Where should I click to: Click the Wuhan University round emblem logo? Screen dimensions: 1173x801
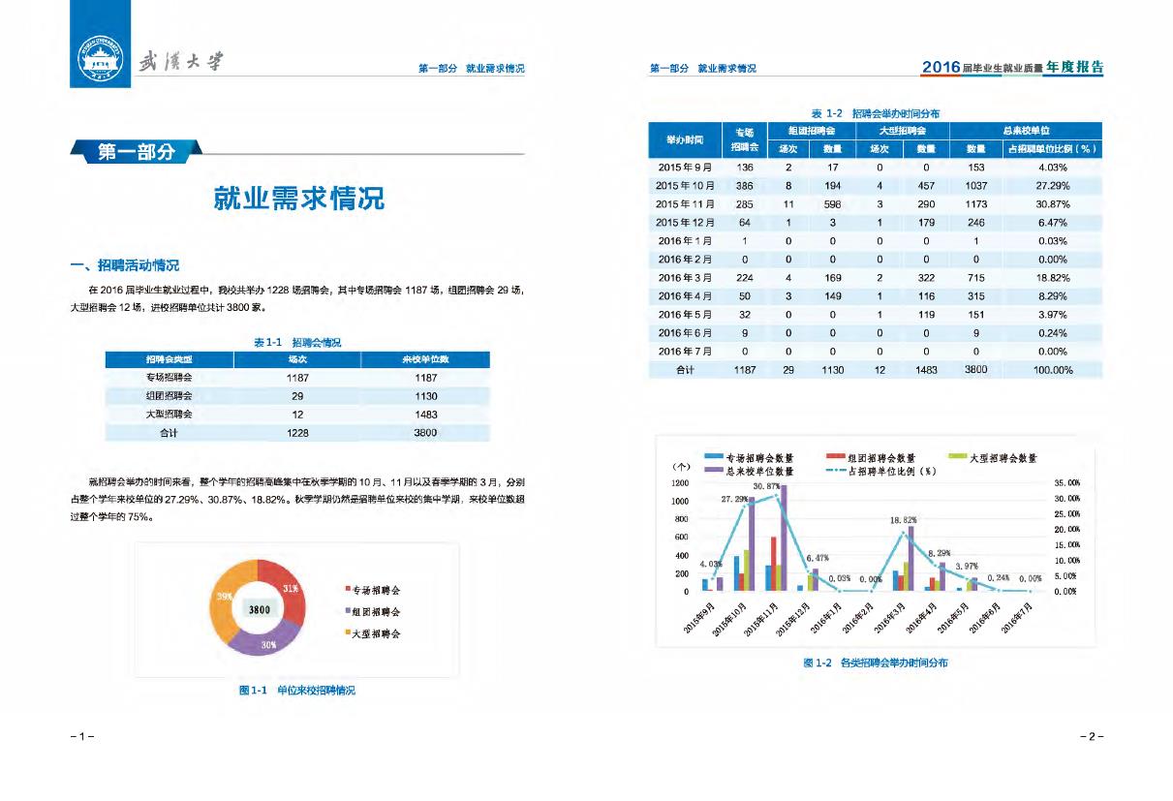pyautogui.click(x=100, y=61)
